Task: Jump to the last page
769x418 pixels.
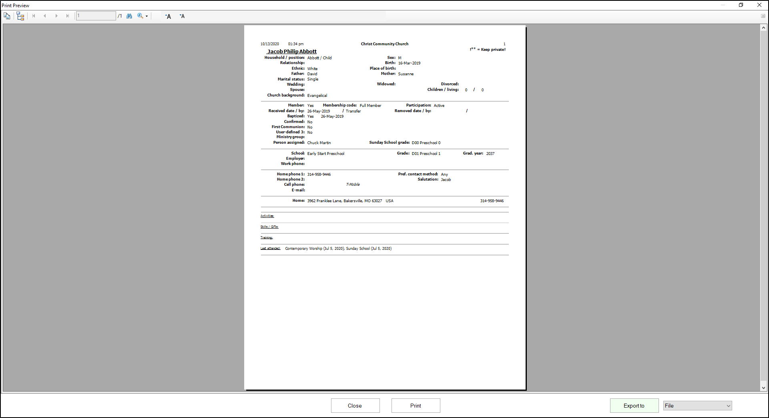Action: [x=68, y=16]
